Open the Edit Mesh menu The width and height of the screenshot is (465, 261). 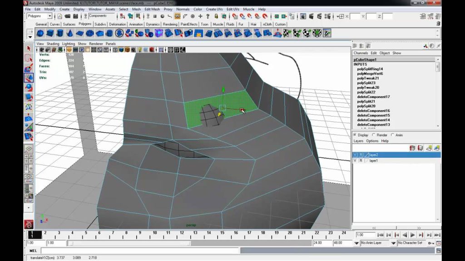152,9
